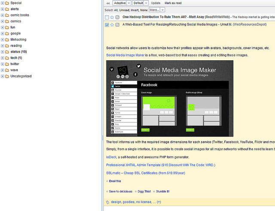Click the Adaptive button
The height and width of the screenshot is (211, 275).
click(x=120, y=3)
